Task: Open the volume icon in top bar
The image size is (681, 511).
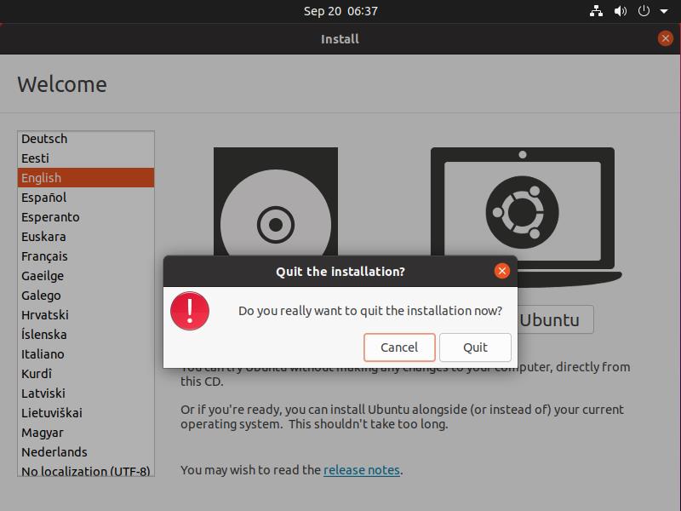Action: pos(621,11)
